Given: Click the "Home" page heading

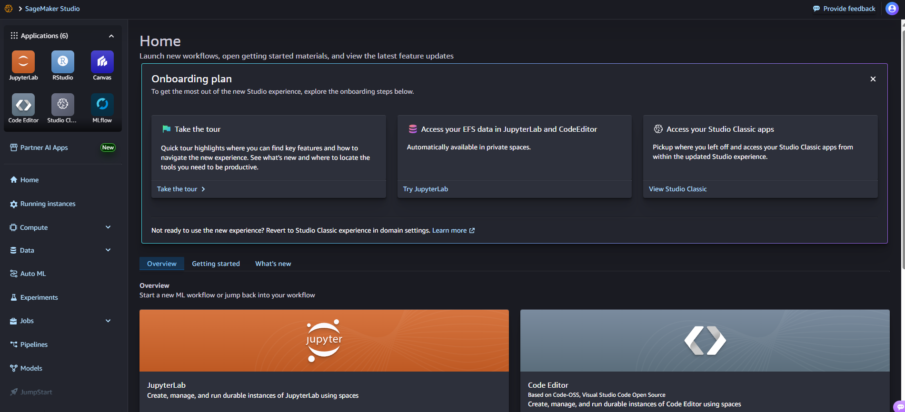Looking at the screenshot, I should coord(160,41).
